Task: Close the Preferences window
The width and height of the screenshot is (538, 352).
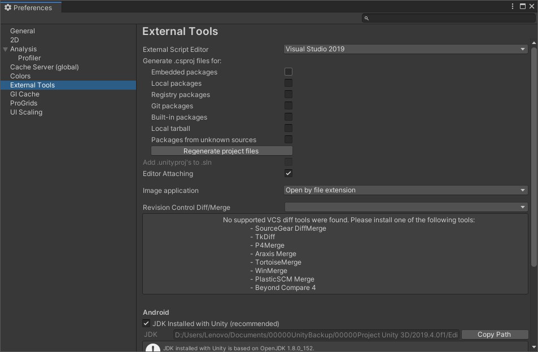Action: pos(531,6)
